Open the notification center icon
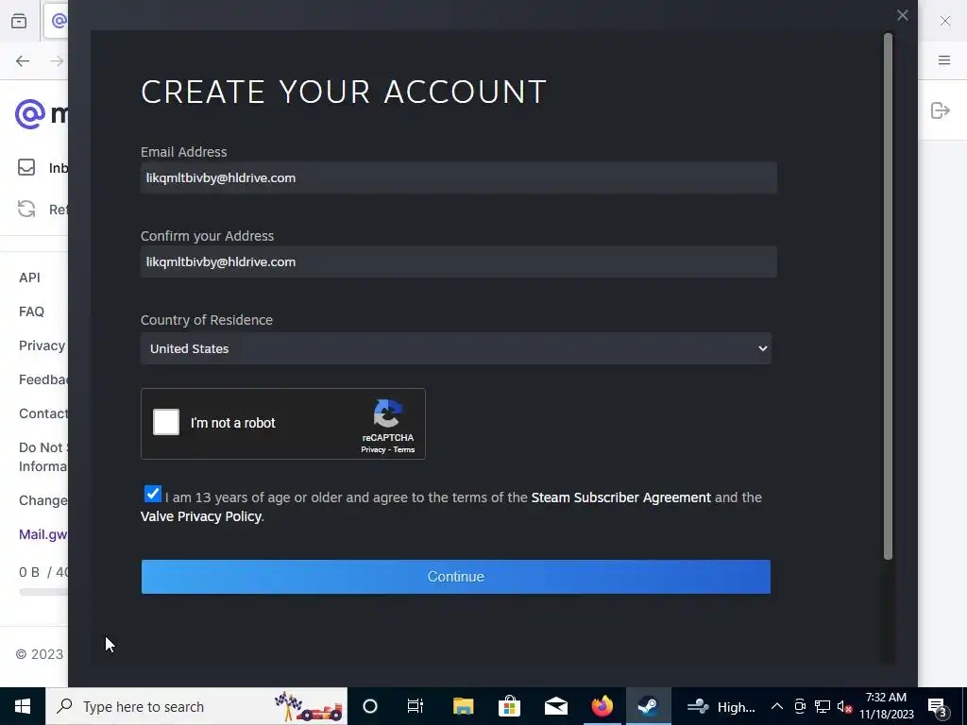Image resolution: width=967 pixels, height=725 pixels. [x=938, y=707]
